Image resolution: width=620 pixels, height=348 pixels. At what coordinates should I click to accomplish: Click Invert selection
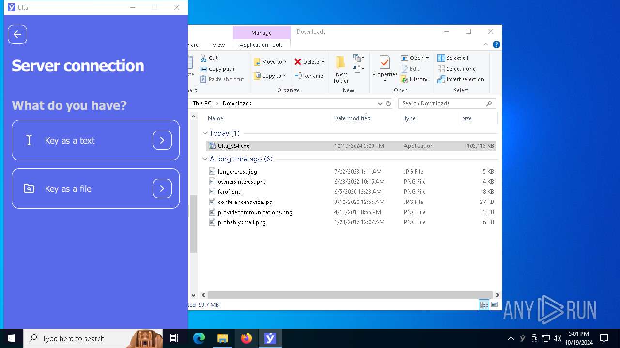(461, 79)
